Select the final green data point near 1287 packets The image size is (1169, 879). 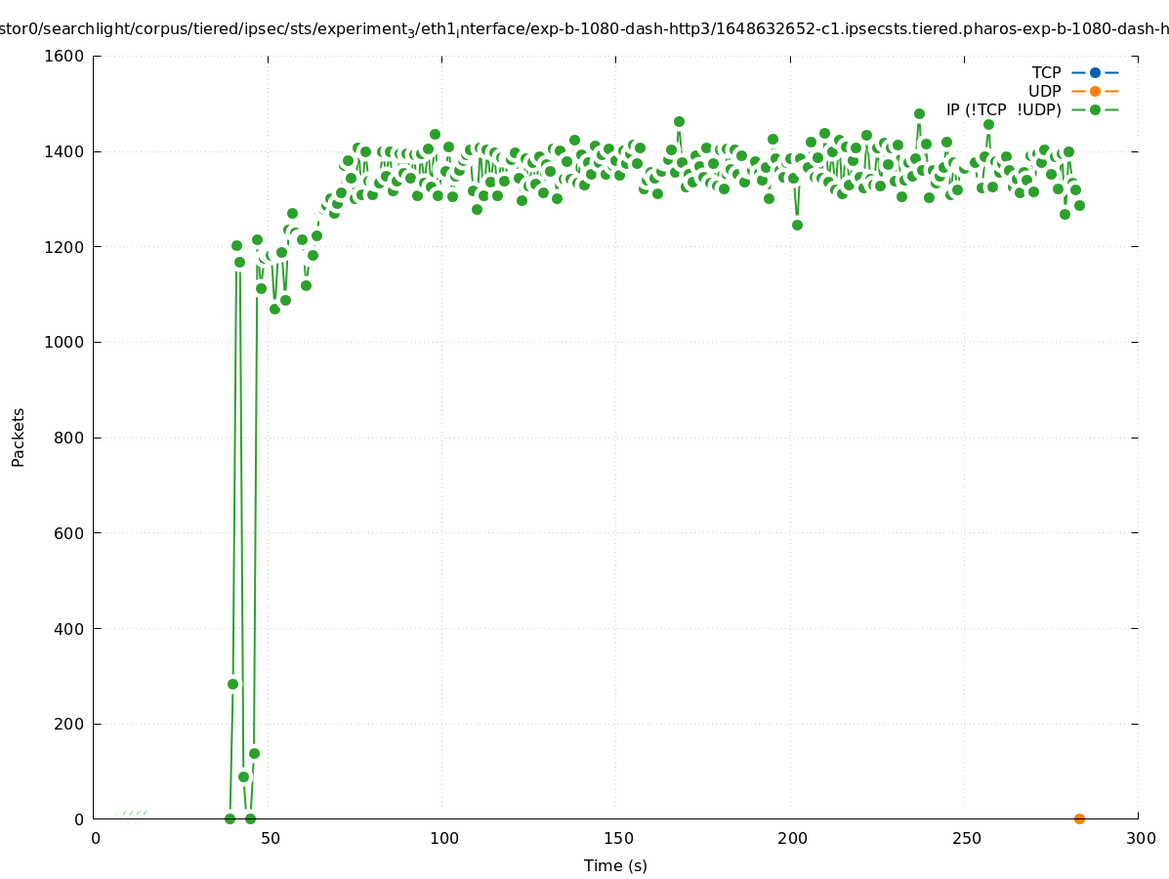(1079, 205)
